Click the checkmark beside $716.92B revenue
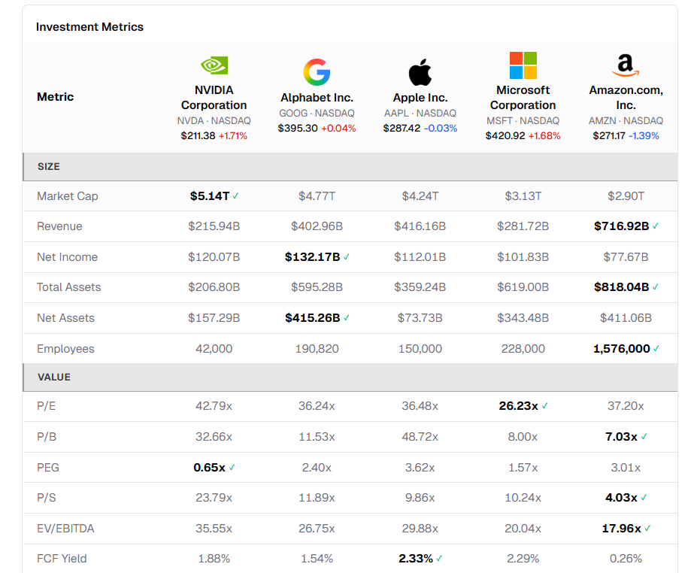 (656, 226)
